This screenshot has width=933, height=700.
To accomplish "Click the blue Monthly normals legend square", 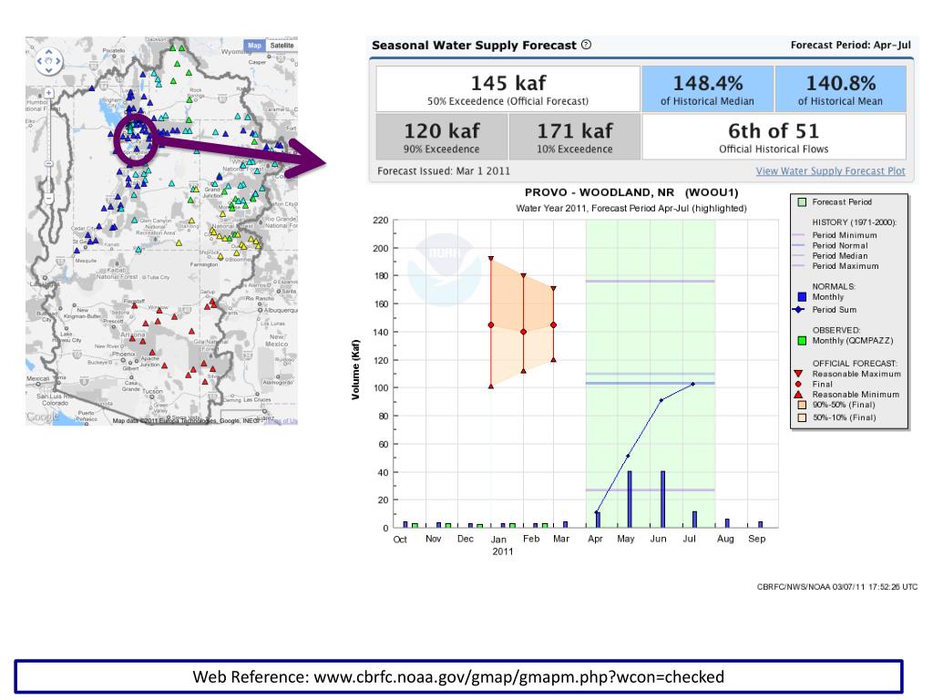I will click(802, 296).
